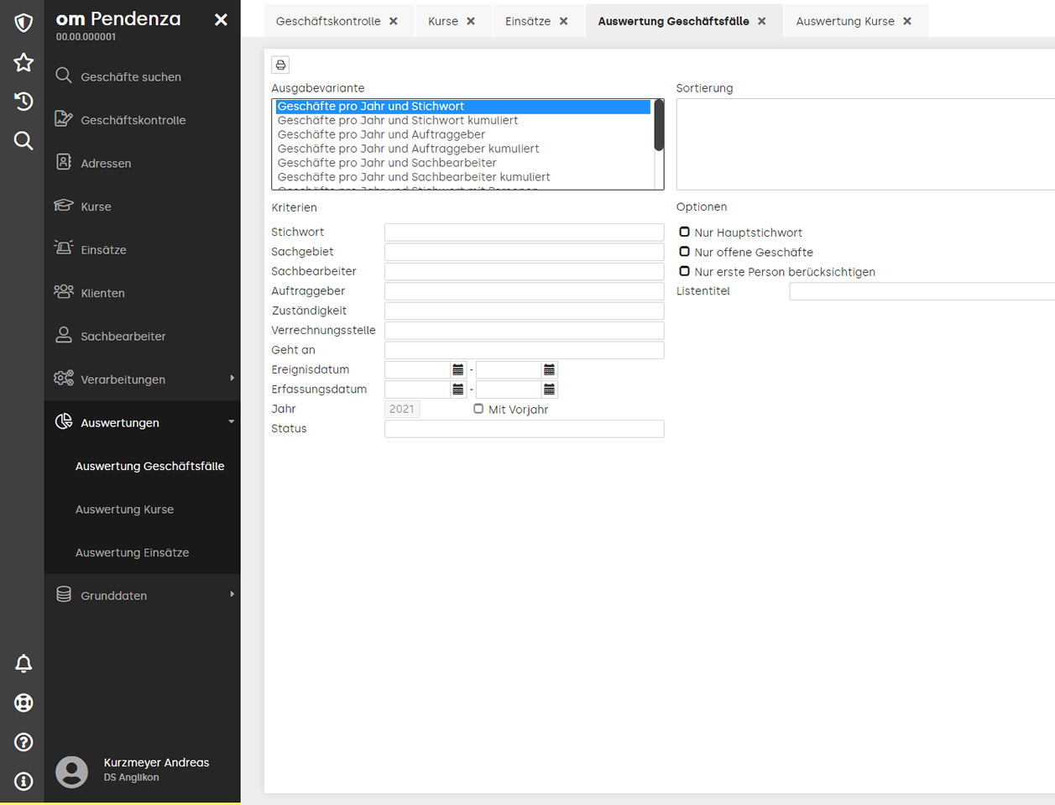Open the history clock icon in left rail
Viewport: 1055px width, 805px height.
tap(24, 102)
